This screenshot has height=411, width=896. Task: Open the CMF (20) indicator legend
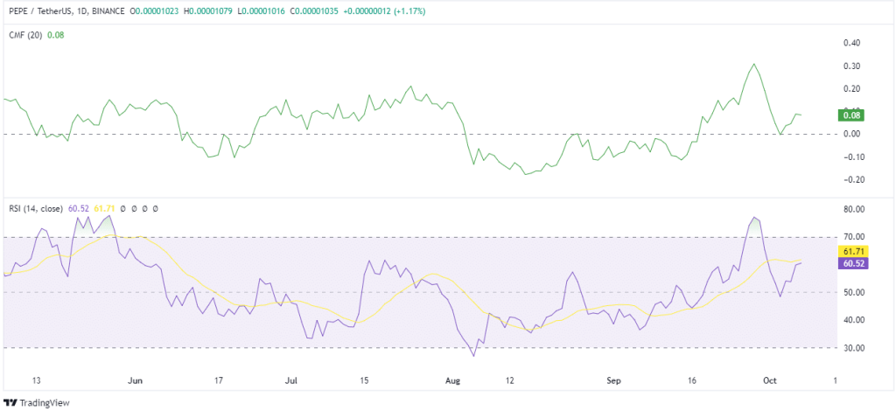25,35
